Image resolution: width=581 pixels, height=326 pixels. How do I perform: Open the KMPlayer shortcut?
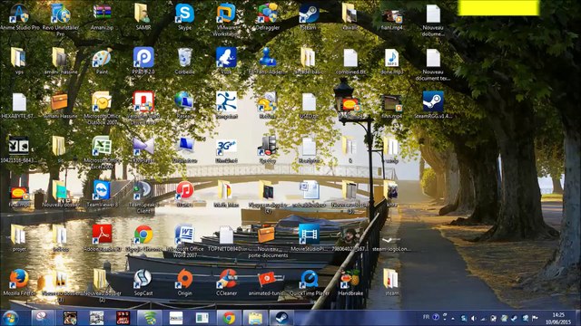coord(143,149)
